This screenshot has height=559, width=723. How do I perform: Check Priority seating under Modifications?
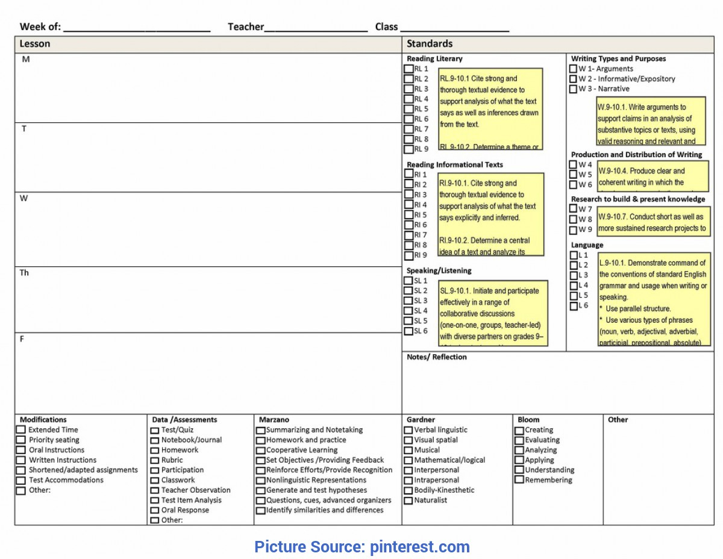coord(21,440)
